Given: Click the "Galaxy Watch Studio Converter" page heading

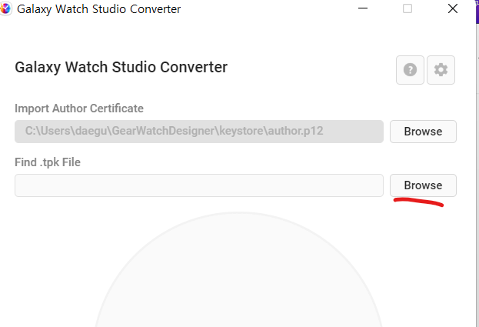Looking at the screenshot, I should [121, 67].
